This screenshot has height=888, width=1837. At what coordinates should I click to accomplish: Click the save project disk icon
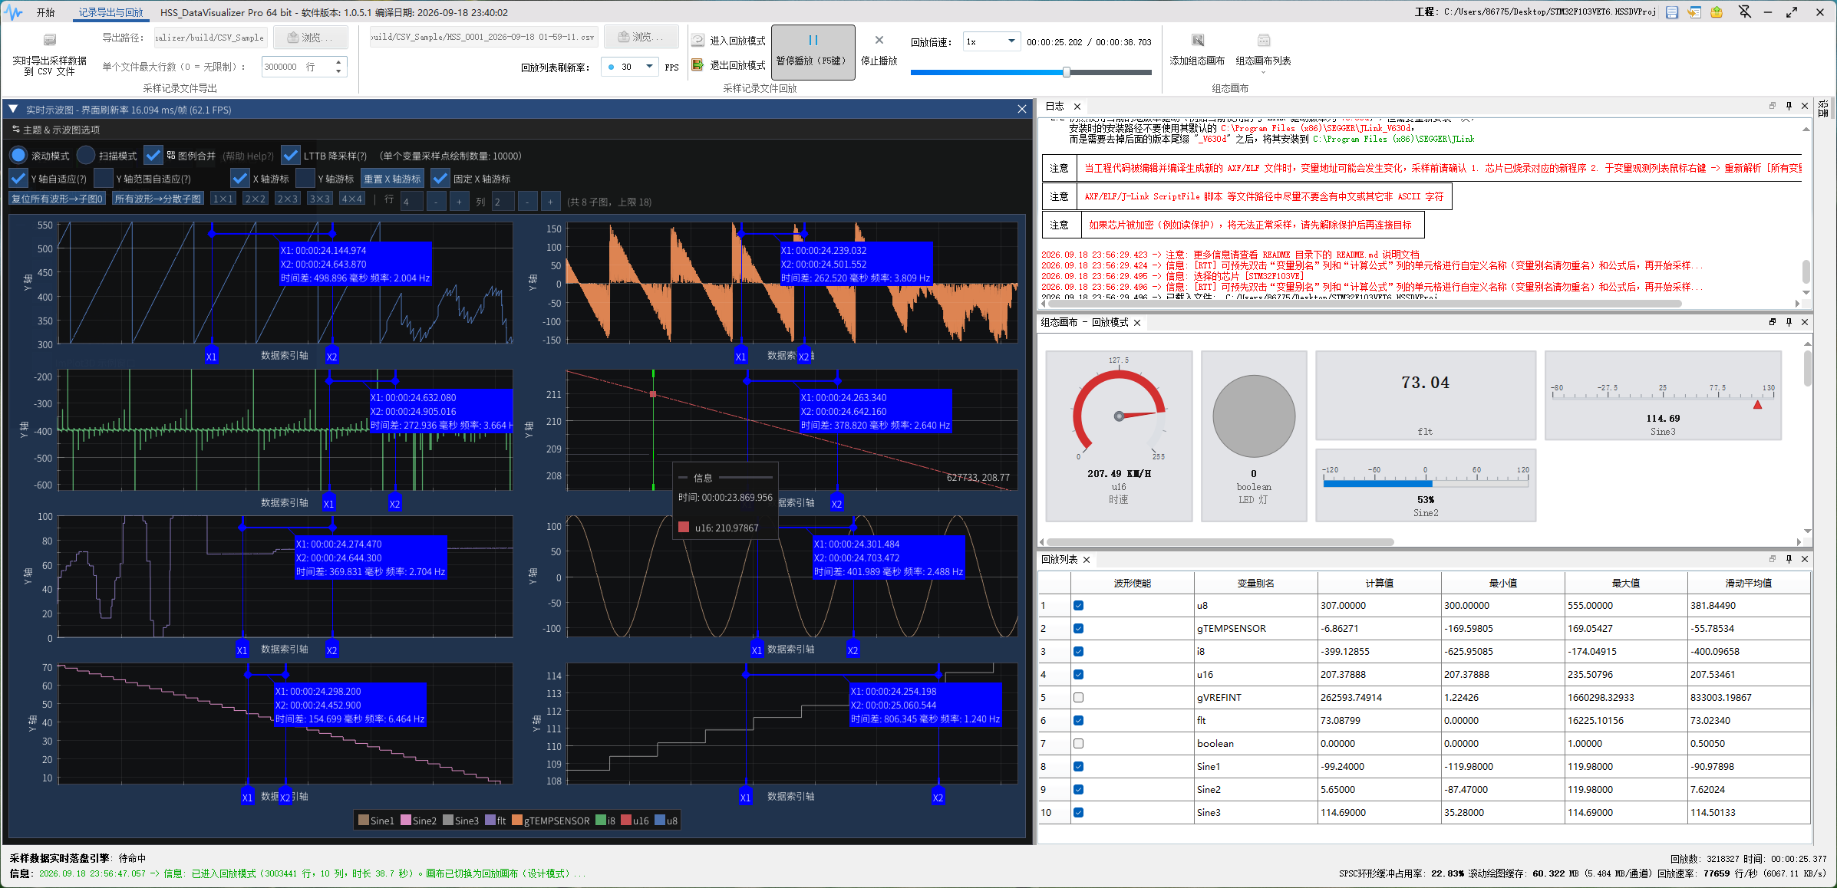[1672, 12]
